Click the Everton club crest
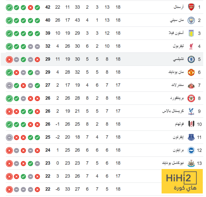The height and width of the screenshot is (197, 206). (x=191, y=137)
